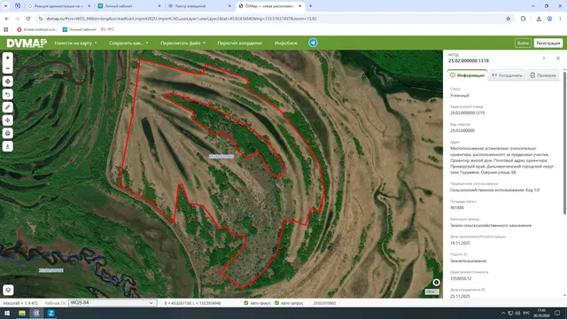
Task: Expand the Пересчитать файл menu
Action: (x=183, y=43)
